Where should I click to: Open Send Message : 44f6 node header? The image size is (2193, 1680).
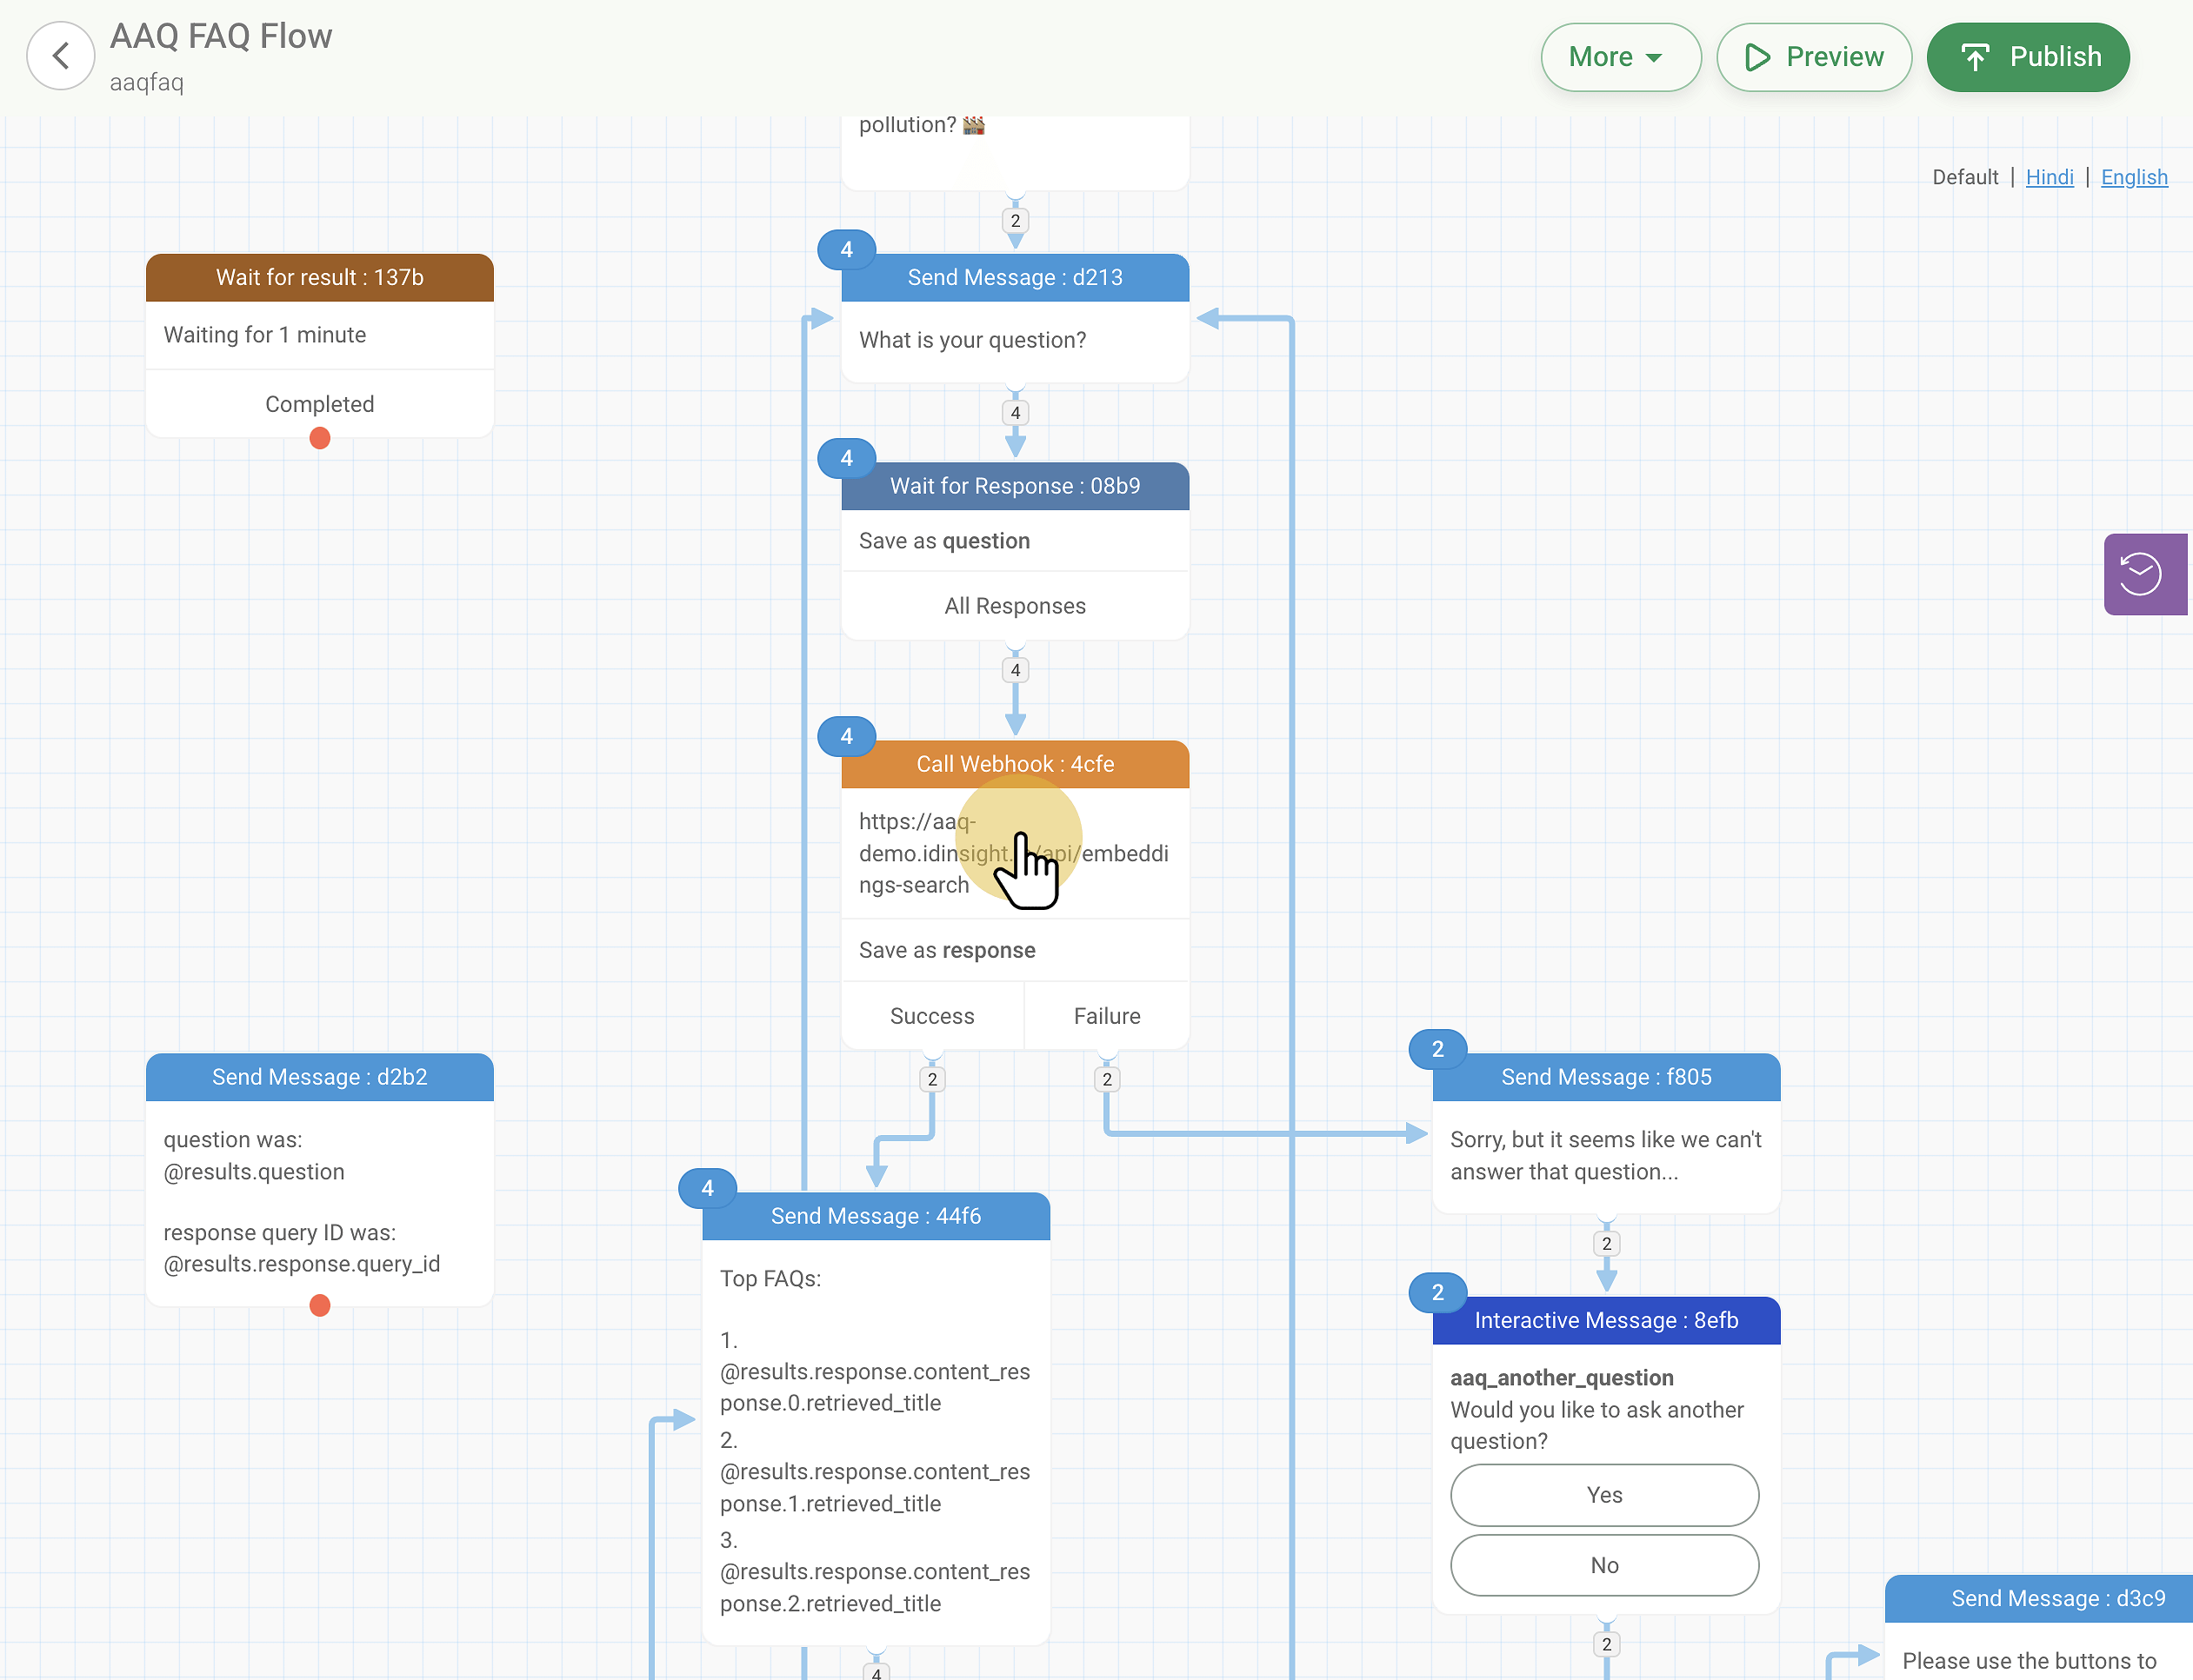point(877,1216)
